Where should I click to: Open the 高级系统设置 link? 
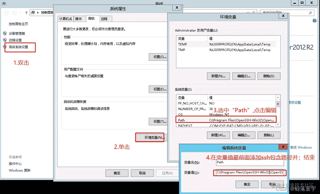point(18,47)
